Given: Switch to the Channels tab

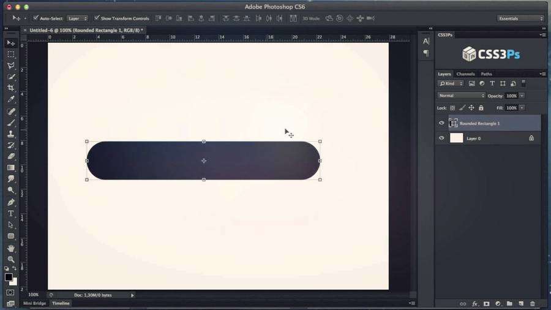Looking at the screenshot, I should (x=466, y=74).
